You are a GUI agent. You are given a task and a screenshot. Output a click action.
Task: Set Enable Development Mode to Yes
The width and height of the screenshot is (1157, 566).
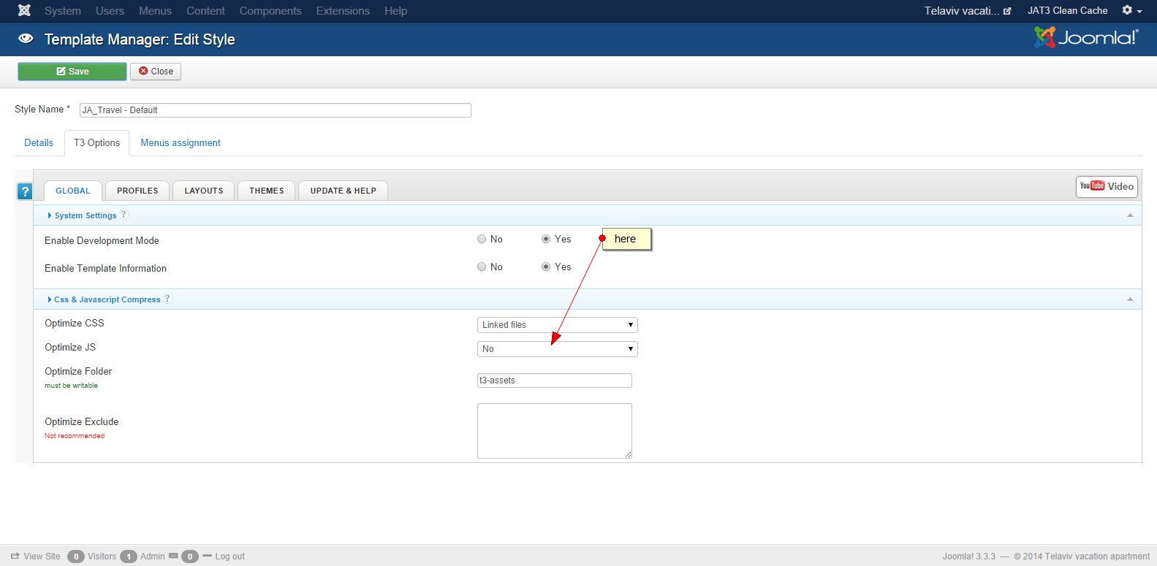point(546,239)
